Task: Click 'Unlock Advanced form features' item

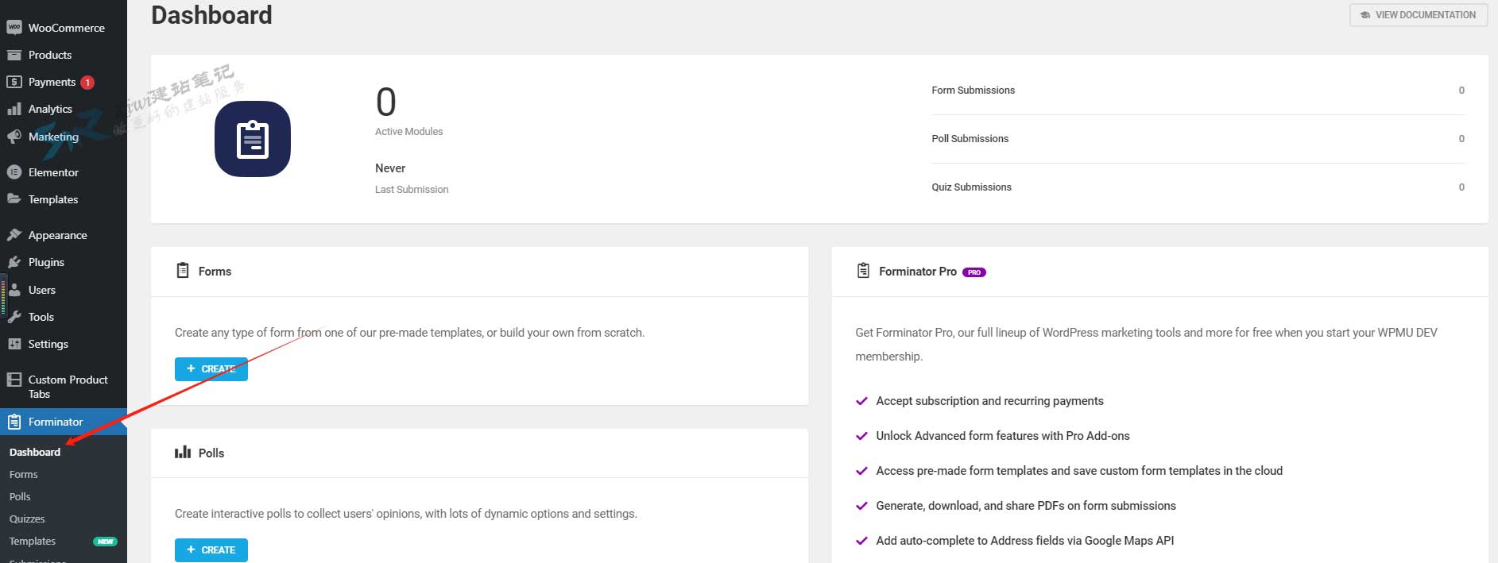Action: click(1003, 436)
